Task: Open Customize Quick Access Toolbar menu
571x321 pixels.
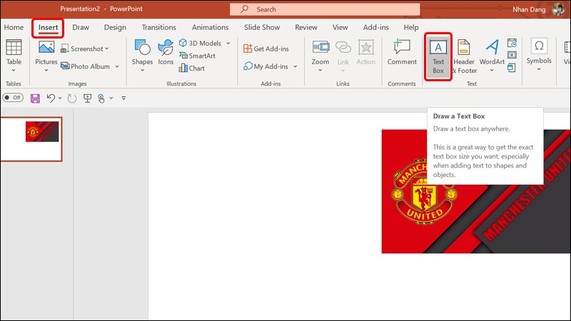Action: pyautogui.click(x=123, y=98)
